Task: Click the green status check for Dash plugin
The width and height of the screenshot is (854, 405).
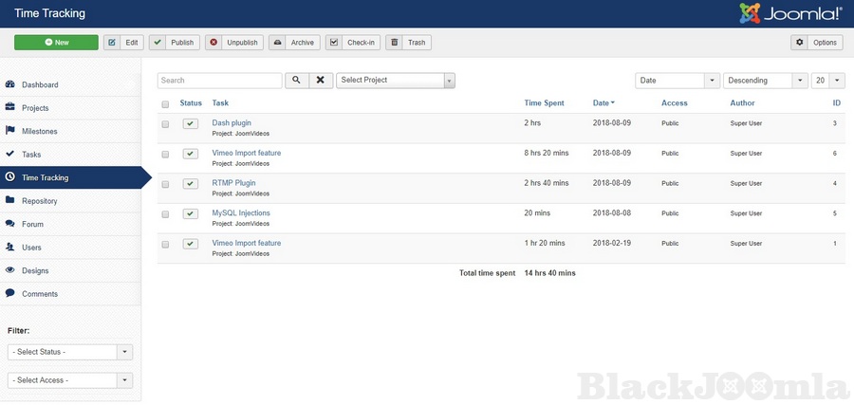Action: pos(191,123)
